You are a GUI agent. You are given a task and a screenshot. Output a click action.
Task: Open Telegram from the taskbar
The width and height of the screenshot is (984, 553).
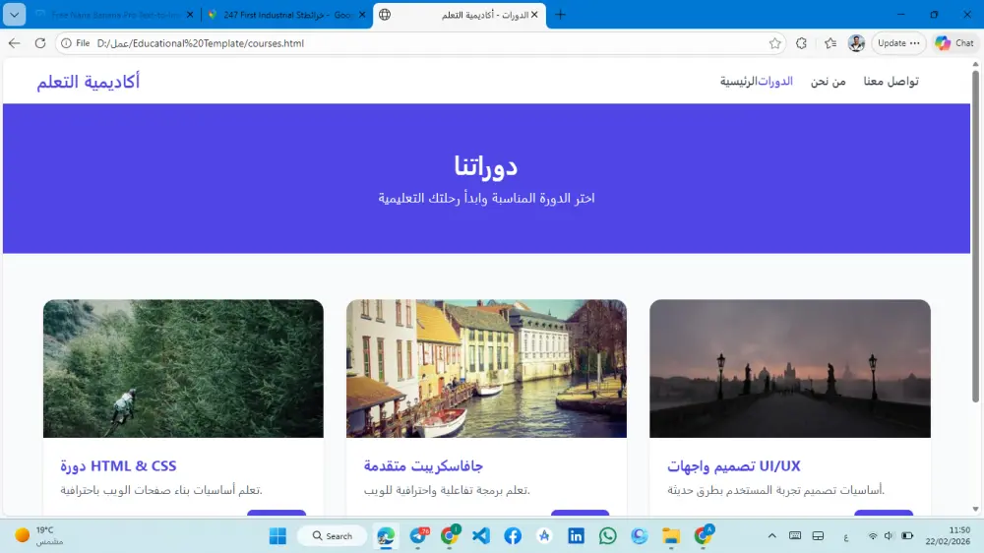pos(418,536)
